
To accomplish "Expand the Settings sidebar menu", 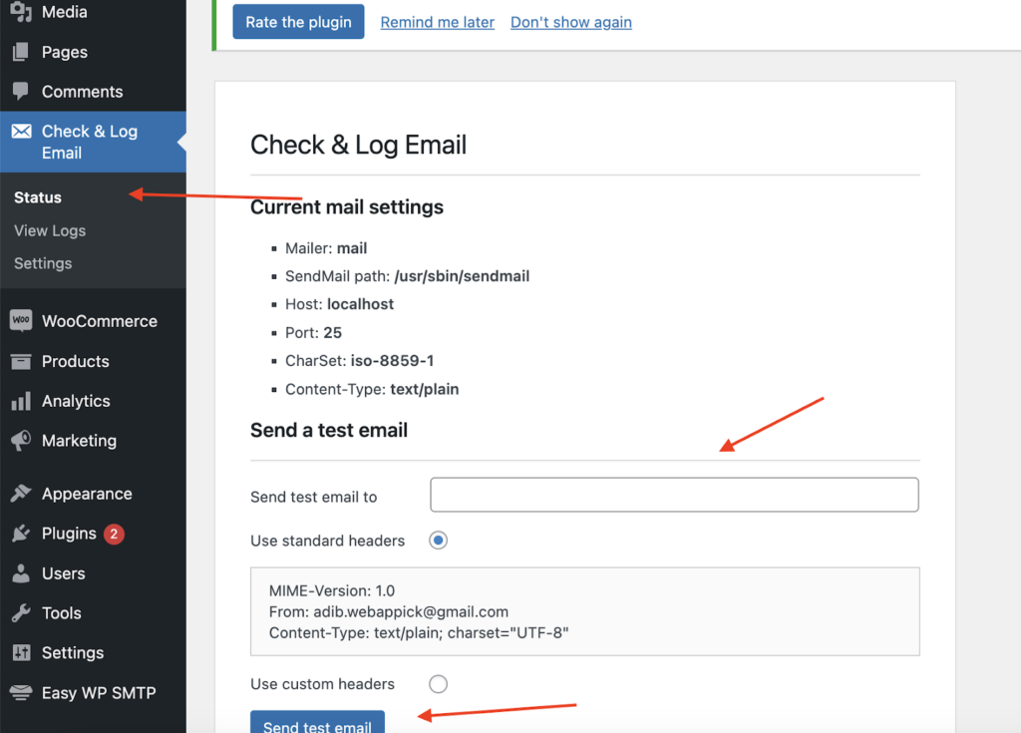I will [x=73, y=652].
